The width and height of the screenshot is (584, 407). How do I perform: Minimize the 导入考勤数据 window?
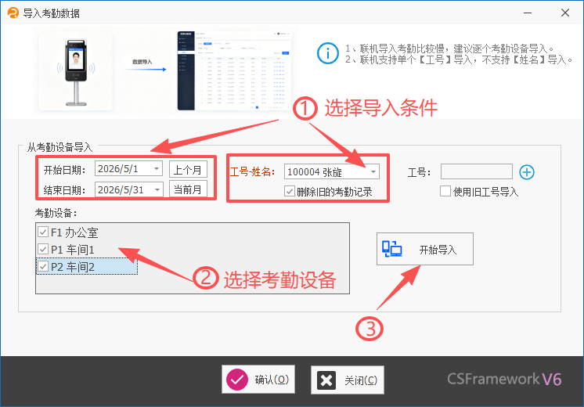coord(528,13)
